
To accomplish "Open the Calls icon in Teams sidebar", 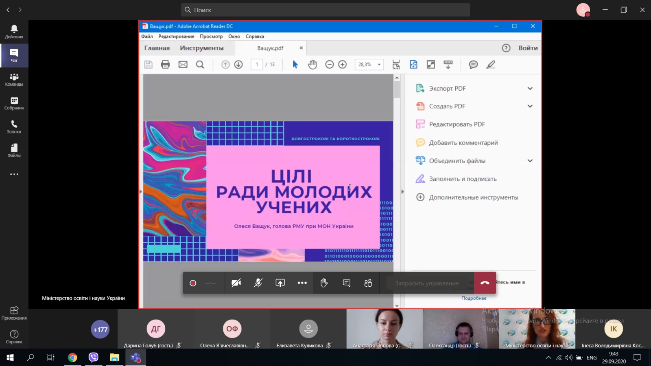I will [14, 126].
